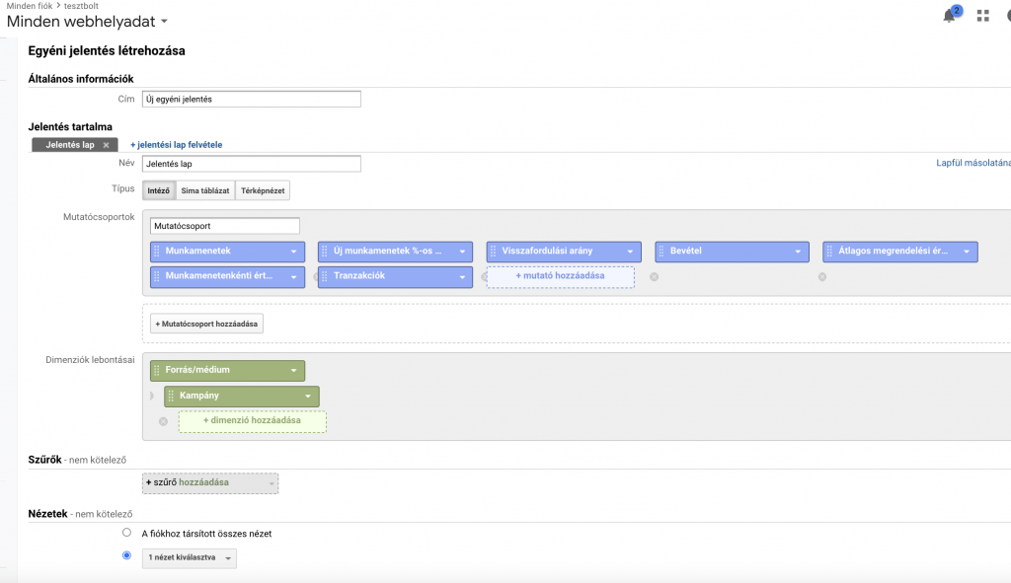The width and height of the screenshot is (1011, 583).
Task: Click '+ jelentési lap felvétele' link
Action: 176,145
